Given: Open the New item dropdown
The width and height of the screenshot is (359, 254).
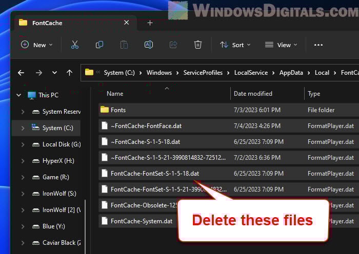Looking at the screenshot, I should coord(36,45).
